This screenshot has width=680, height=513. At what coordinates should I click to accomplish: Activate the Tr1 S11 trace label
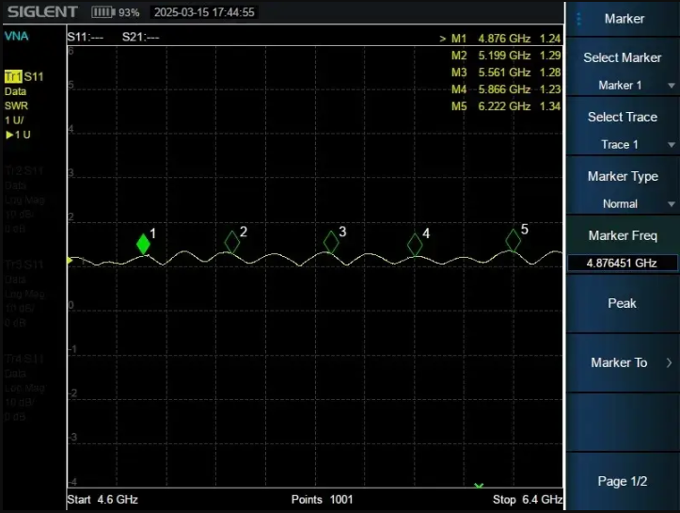coord(24,75)
